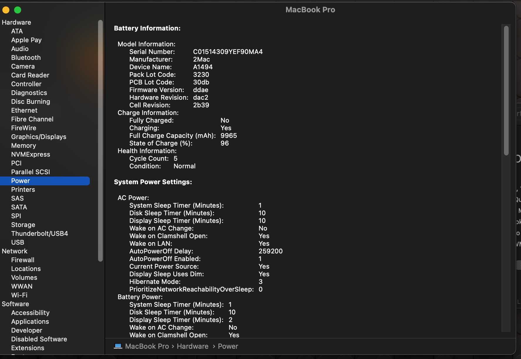Click the yellow minimize window button
The height and width of the screenshot is (359, 521).
pos(6,10)
